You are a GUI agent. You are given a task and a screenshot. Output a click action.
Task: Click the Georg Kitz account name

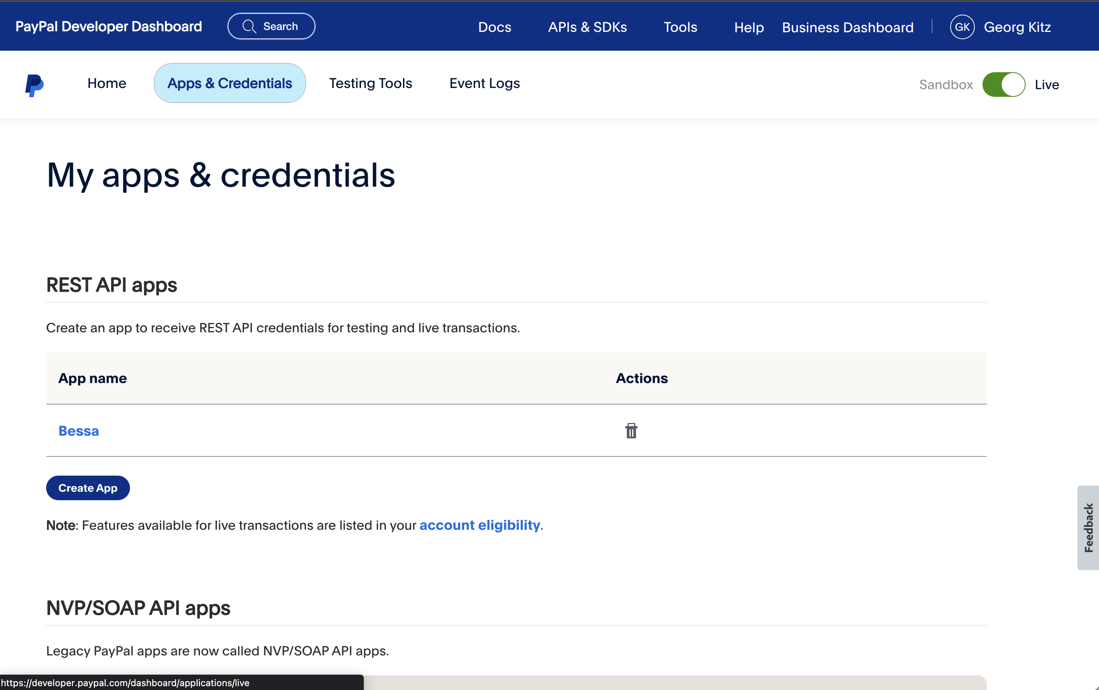(x=1017, y=27)
